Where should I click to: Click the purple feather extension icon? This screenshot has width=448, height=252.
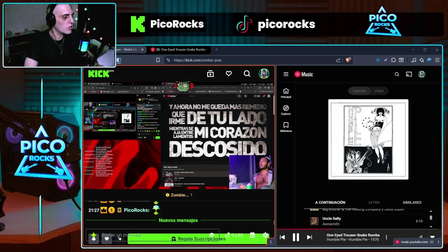(385, 60)
